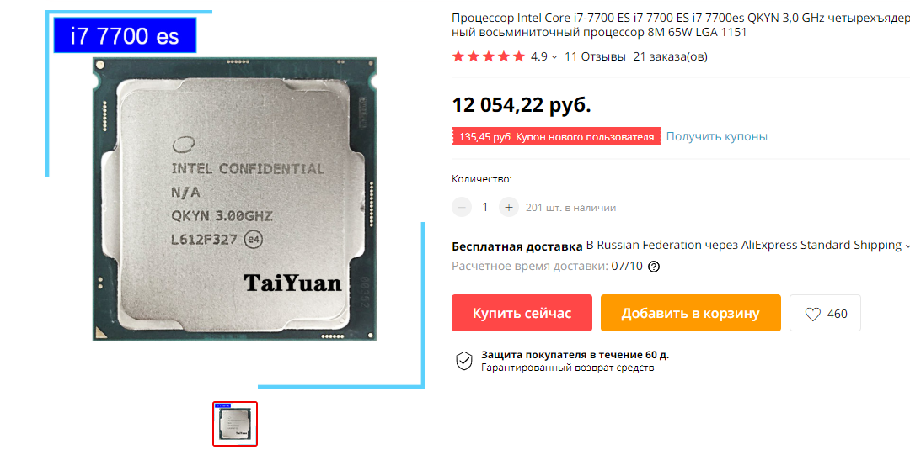Click the main CPU product image

(x=234, y=198)
